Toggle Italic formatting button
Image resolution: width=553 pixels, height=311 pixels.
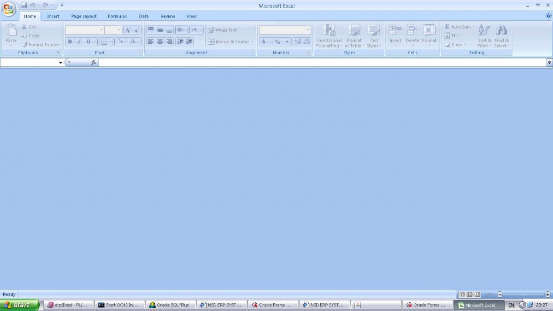click(x=79, y=42)
